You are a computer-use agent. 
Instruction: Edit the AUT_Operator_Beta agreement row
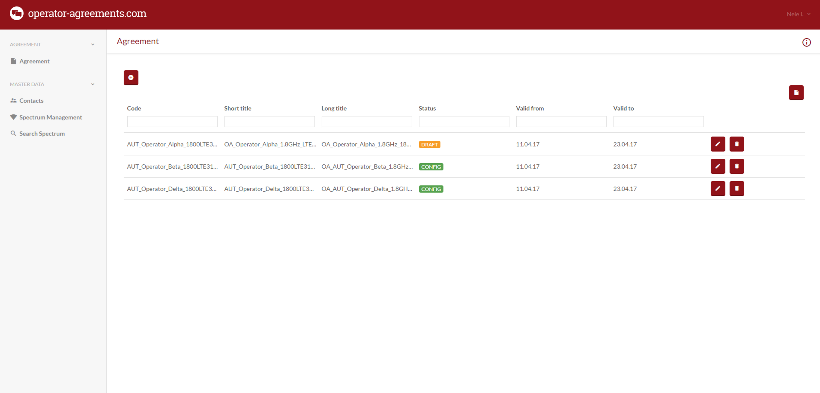coord(717,166)
